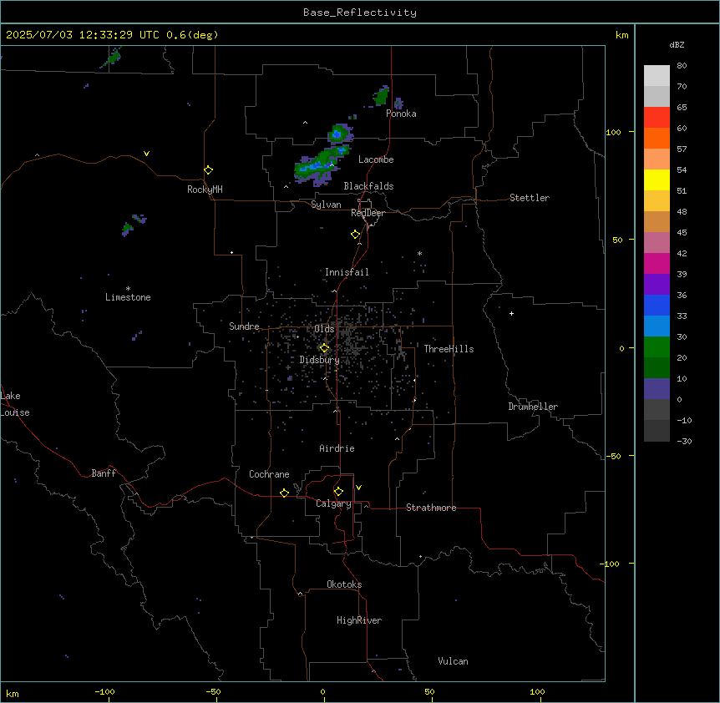
Task: Click the Drumheller label
Action: pyautogui.click(x=533, y=407)
